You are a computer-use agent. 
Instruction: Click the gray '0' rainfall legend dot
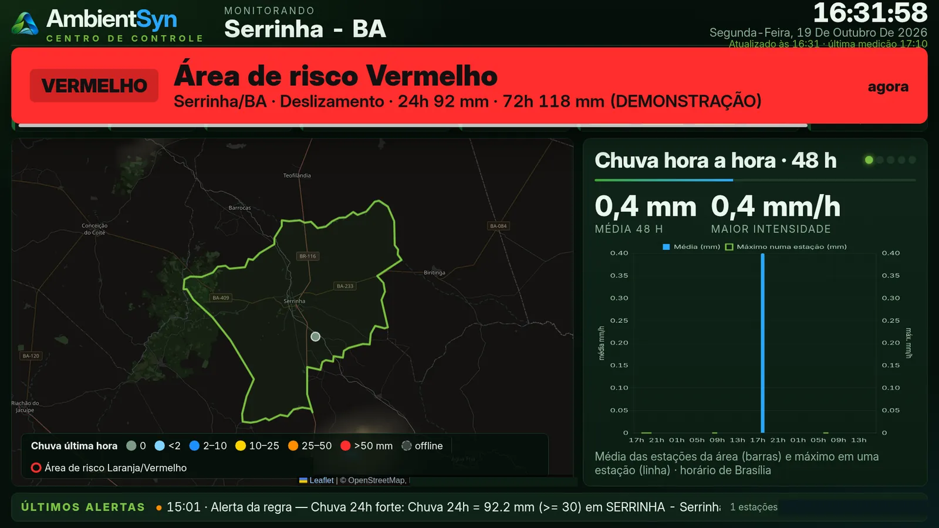(x=131, y=446)
